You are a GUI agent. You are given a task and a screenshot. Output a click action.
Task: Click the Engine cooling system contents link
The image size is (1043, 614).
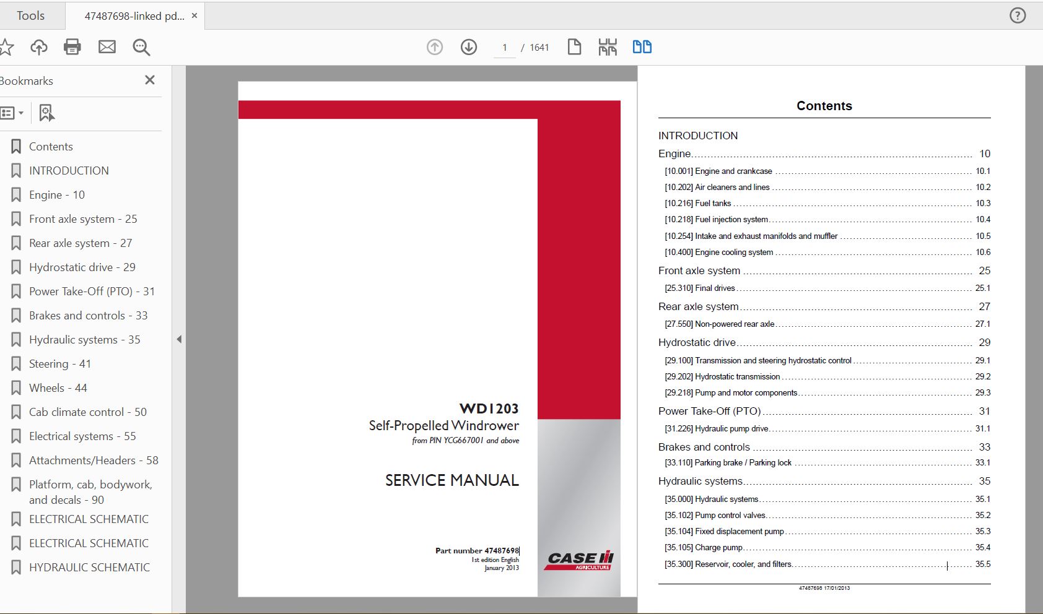pyautogui.click(x=734, y=252)
